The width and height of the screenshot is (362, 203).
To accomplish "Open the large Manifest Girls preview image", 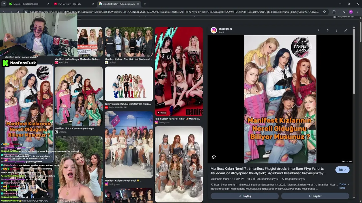I will (280, 99).
